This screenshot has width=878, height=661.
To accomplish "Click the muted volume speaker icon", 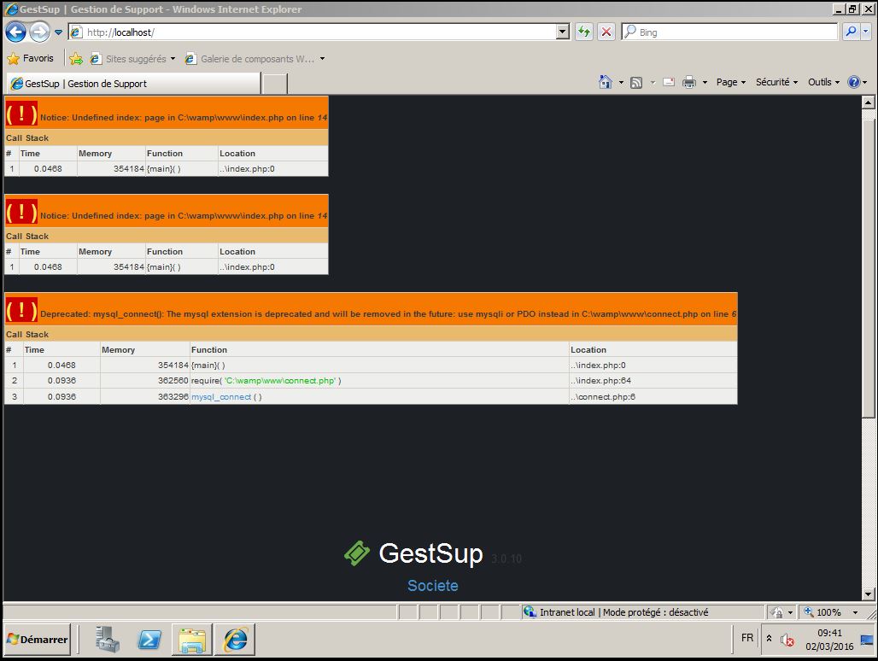I will [x=787, y=640].
